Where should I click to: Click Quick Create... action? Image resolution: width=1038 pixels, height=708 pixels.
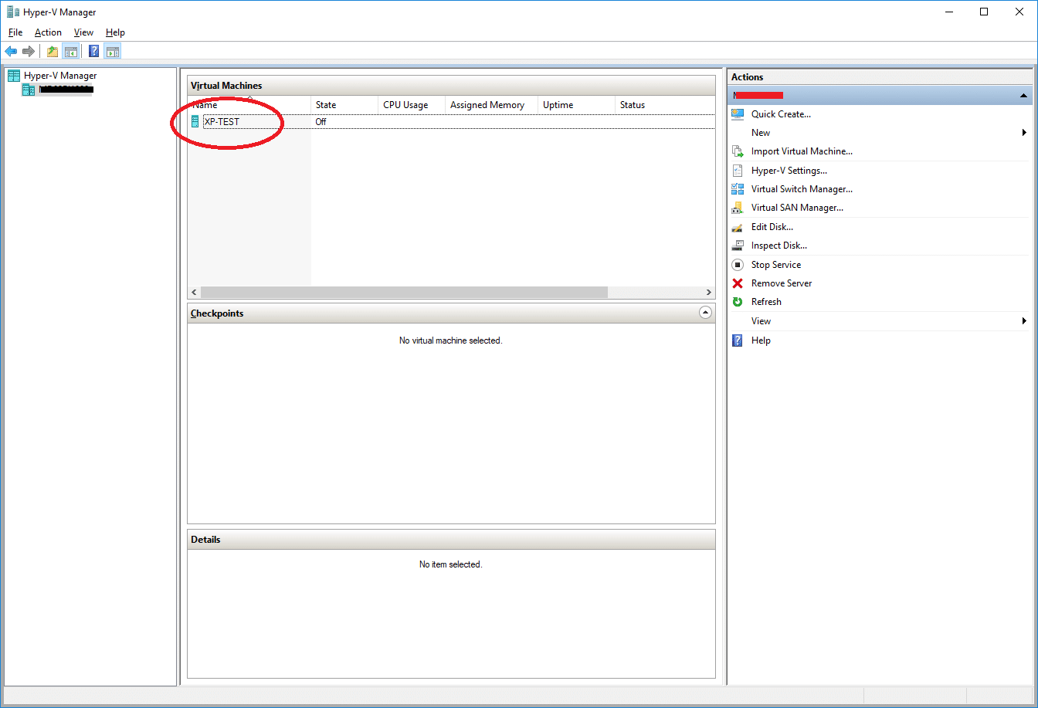click(x=781, y=114)
